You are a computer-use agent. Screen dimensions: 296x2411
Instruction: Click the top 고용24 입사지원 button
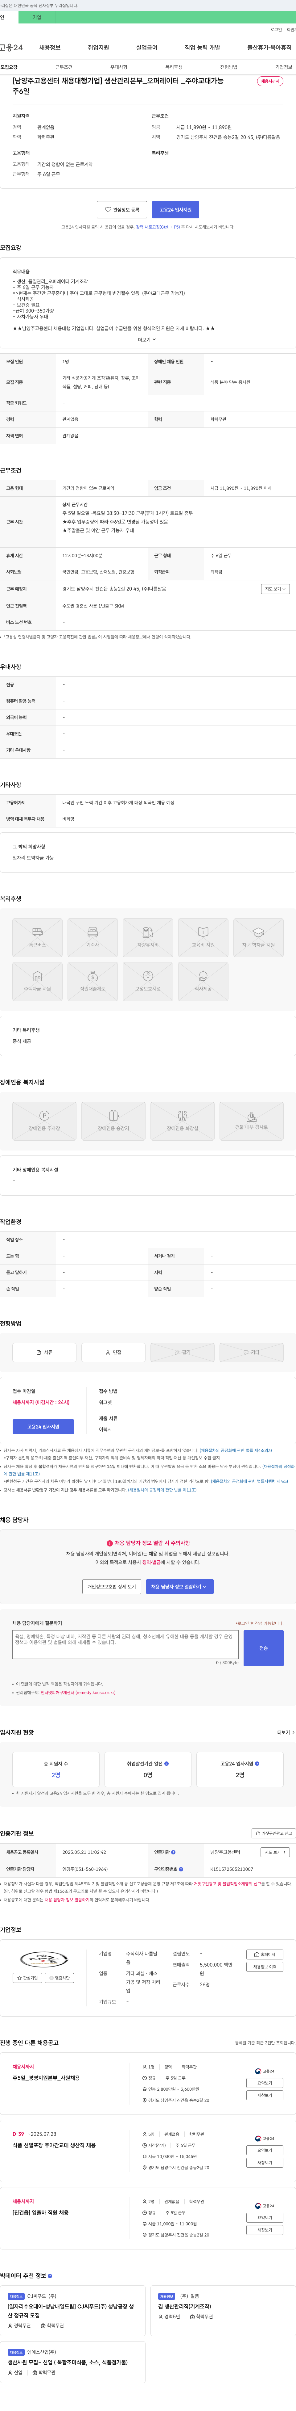tap(175, 210)
